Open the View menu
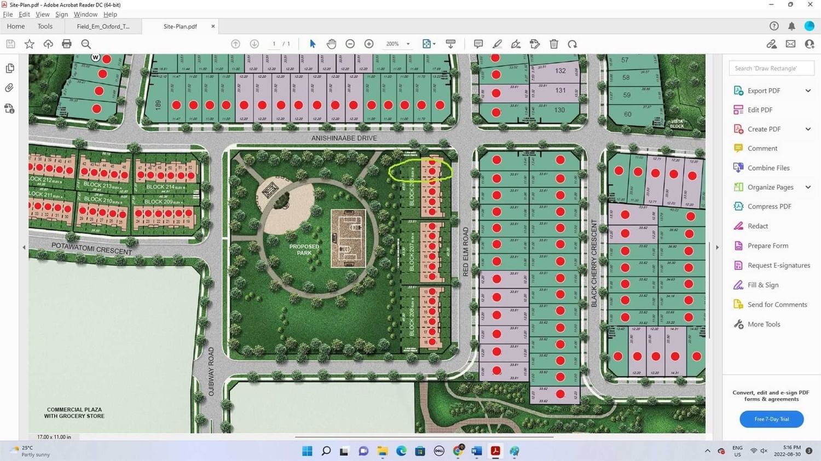Viewport: 821px width, 461px height. point(42,14)
